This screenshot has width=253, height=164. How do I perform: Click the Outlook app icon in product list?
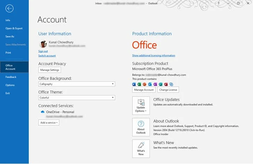click(x=150, y=84)
